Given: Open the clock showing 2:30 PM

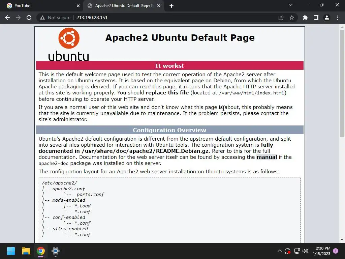Looking at the screenshot, I should coord(321,251).
